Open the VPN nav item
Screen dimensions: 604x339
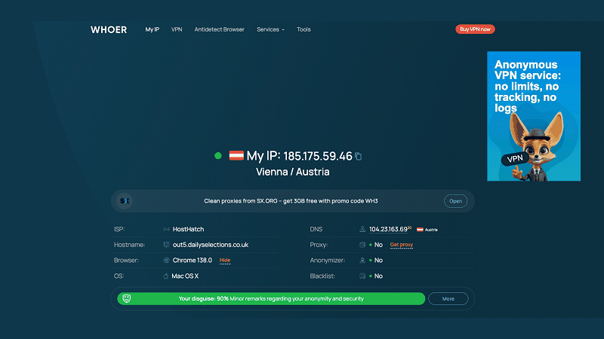(x=177, y=29)
